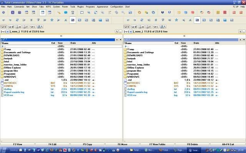The width and height of the screenshot is (246, 153).
Task: Open the Commands menu
Action: click(x=19, y=7)
